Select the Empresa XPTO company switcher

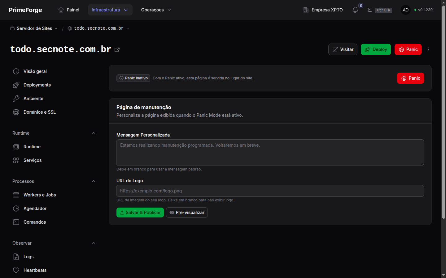click(x=323, y=10)
